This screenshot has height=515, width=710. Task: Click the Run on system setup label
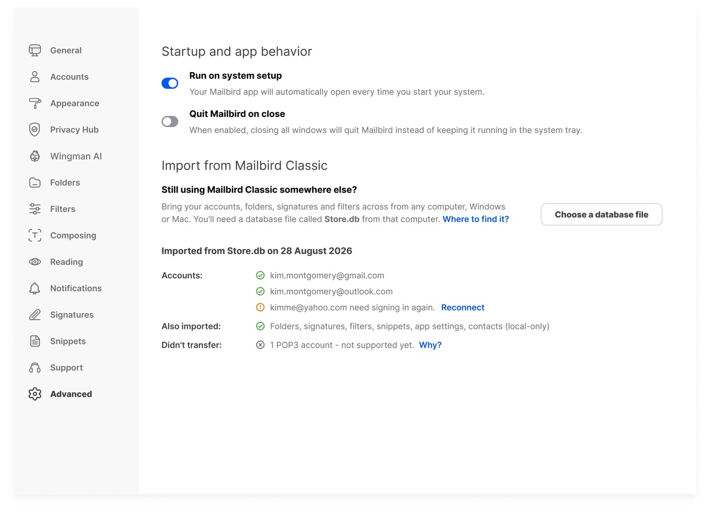236,76
